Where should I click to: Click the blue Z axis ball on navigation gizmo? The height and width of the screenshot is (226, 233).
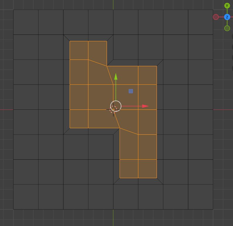pyautogui.click(x=227, y=17)
